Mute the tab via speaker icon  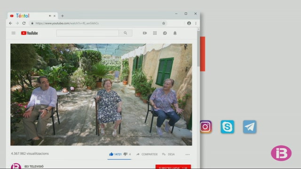(x=50, y=16)
